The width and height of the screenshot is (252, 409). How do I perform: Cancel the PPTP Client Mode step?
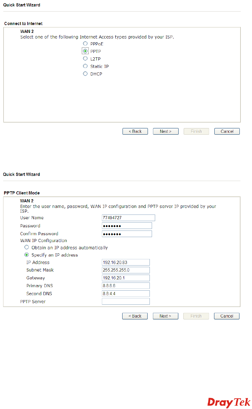pyautogui.click(x=227, y=316)
